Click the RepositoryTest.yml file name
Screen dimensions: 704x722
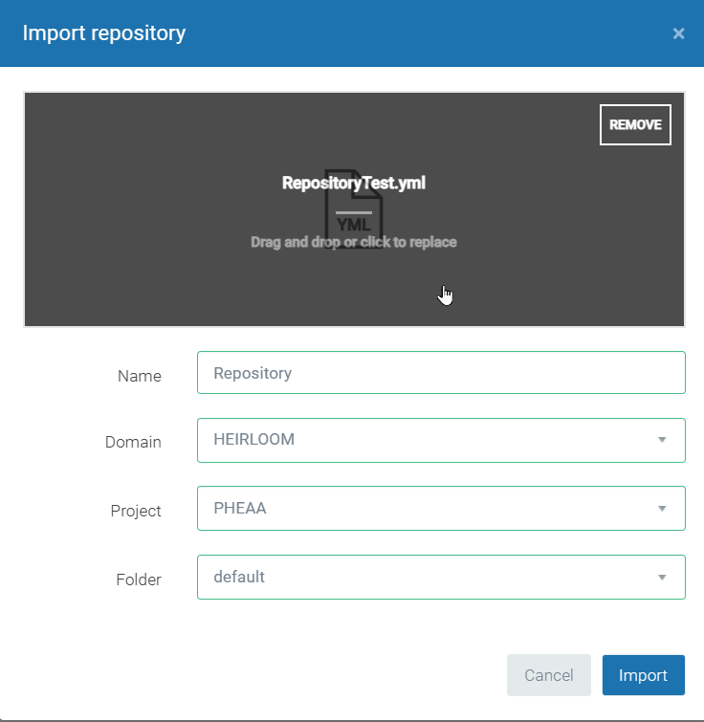pos(353,183)
